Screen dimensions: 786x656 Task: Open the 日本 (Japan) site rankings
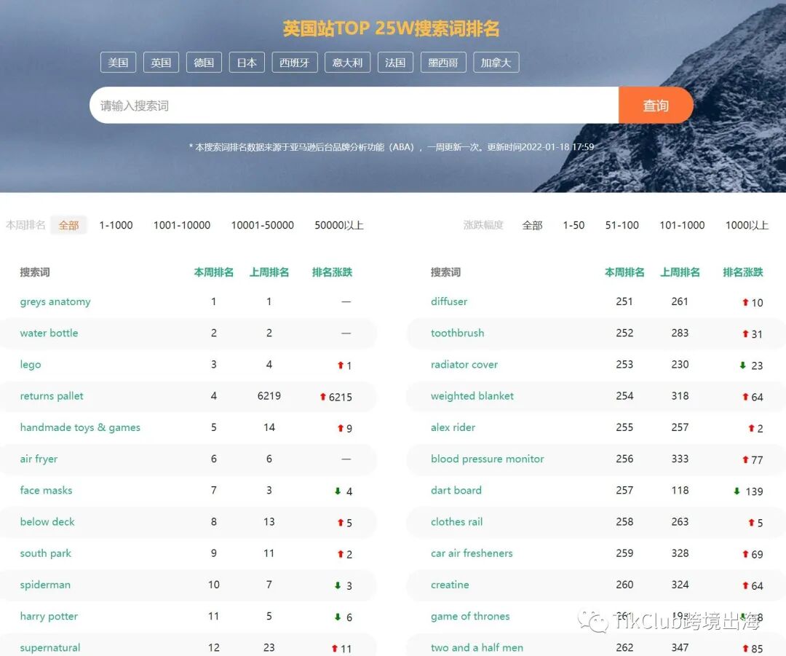(247, 62)
